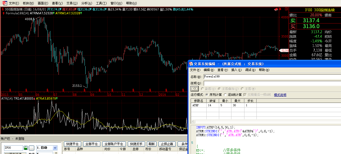Open the 分析(A) menu

[87, 3]
